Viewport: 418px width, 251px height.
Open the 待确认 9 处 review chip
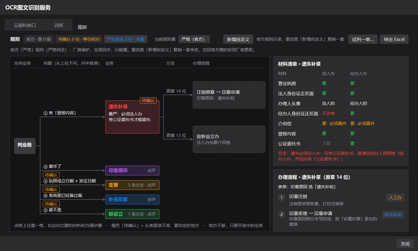click(79, 39)
